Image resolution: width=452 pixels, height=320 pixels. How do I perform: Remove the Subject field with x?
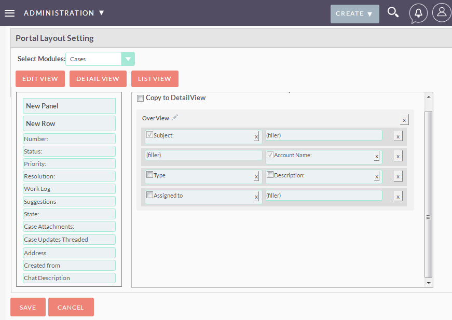tap(256, 136)
